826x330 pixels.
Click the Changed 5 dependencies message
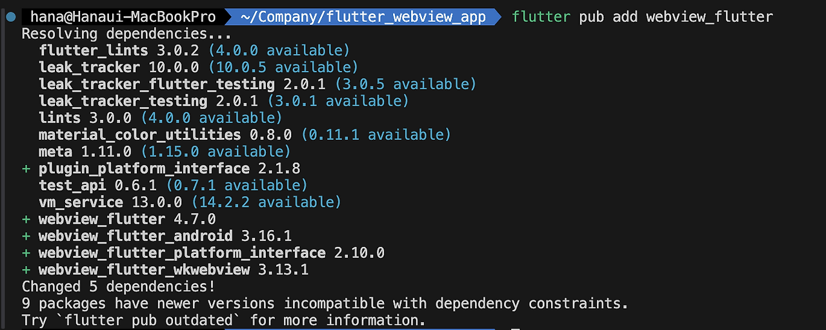point(119,286)
